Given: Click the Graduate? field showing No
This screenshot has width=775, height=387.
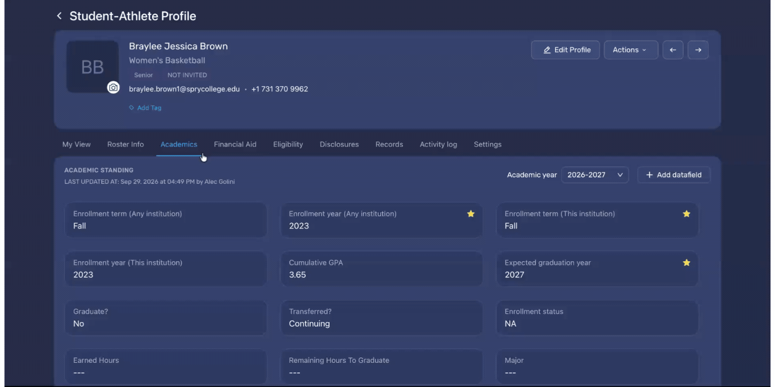Looking at the screenshot, I should 166,318.
